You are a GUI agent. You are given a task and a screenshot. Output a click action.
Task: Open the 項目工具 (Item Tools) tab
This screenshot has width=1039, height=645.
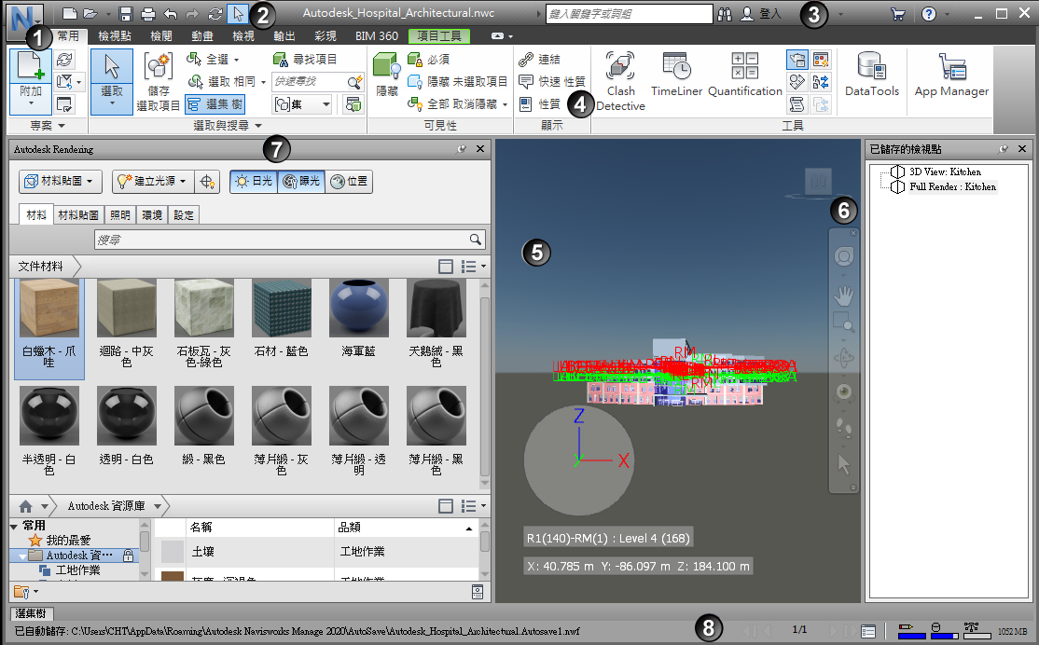[439, 35]
